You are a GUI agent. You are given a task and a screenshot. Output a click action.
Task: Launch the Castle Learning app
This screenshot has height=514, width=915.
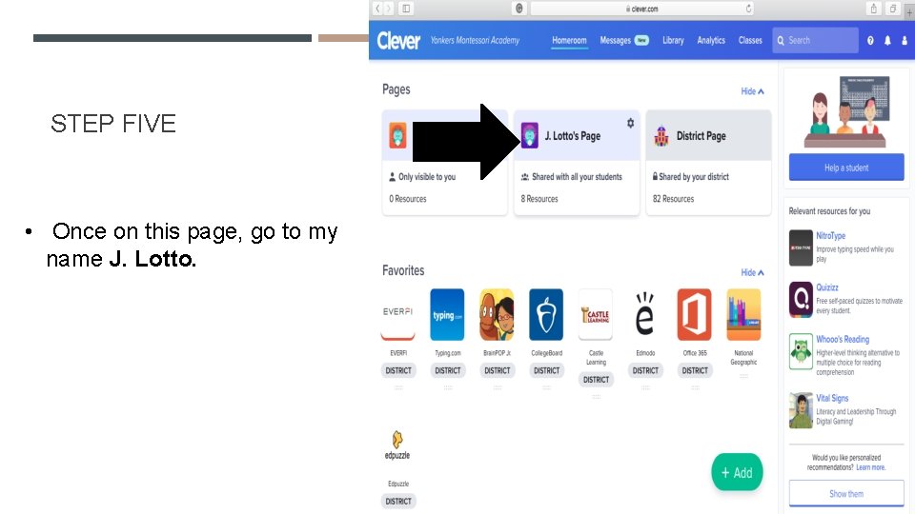tap(595, 314)
